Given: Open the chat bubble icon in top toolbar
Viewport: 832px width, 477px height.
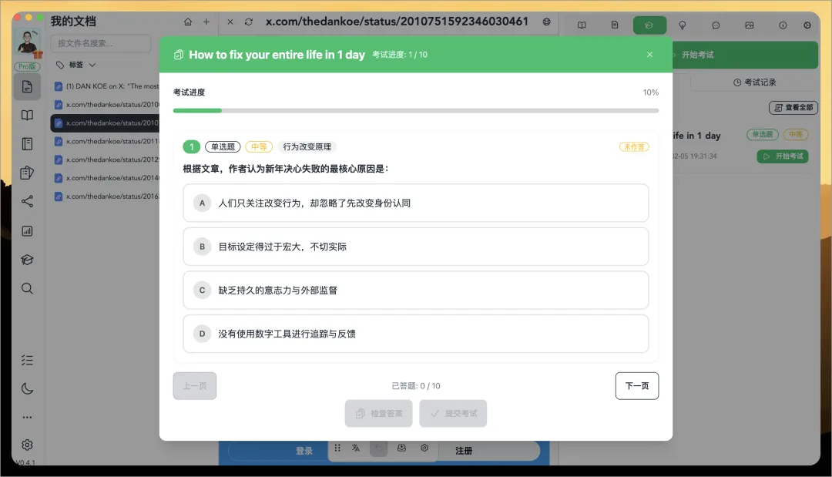Looking at the screenshot, I should (716, 25).
